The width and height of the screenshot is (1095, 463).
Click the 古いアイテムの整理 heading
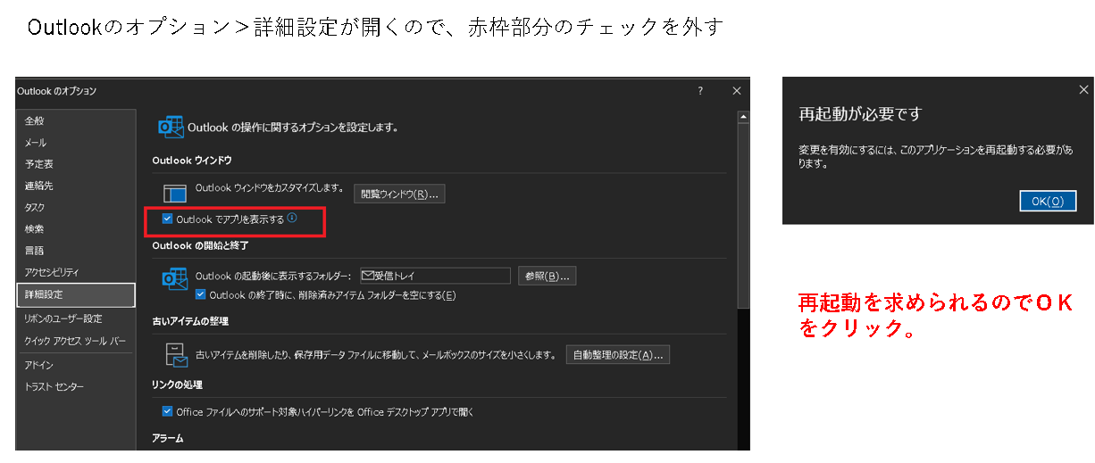click(x=190, y=321)
